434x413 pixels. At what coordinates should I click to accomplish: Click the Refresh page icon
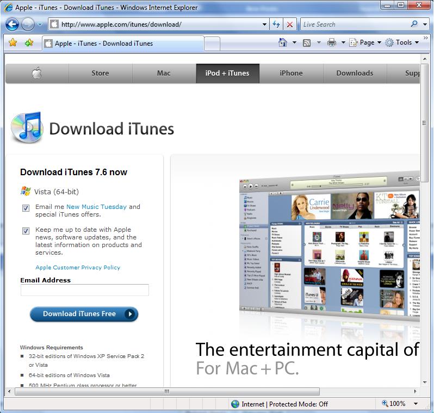pyautogui.click(x=276, y=24)
